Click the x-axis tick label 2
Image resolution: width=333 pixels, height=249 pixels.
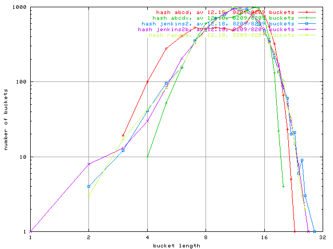89,238
